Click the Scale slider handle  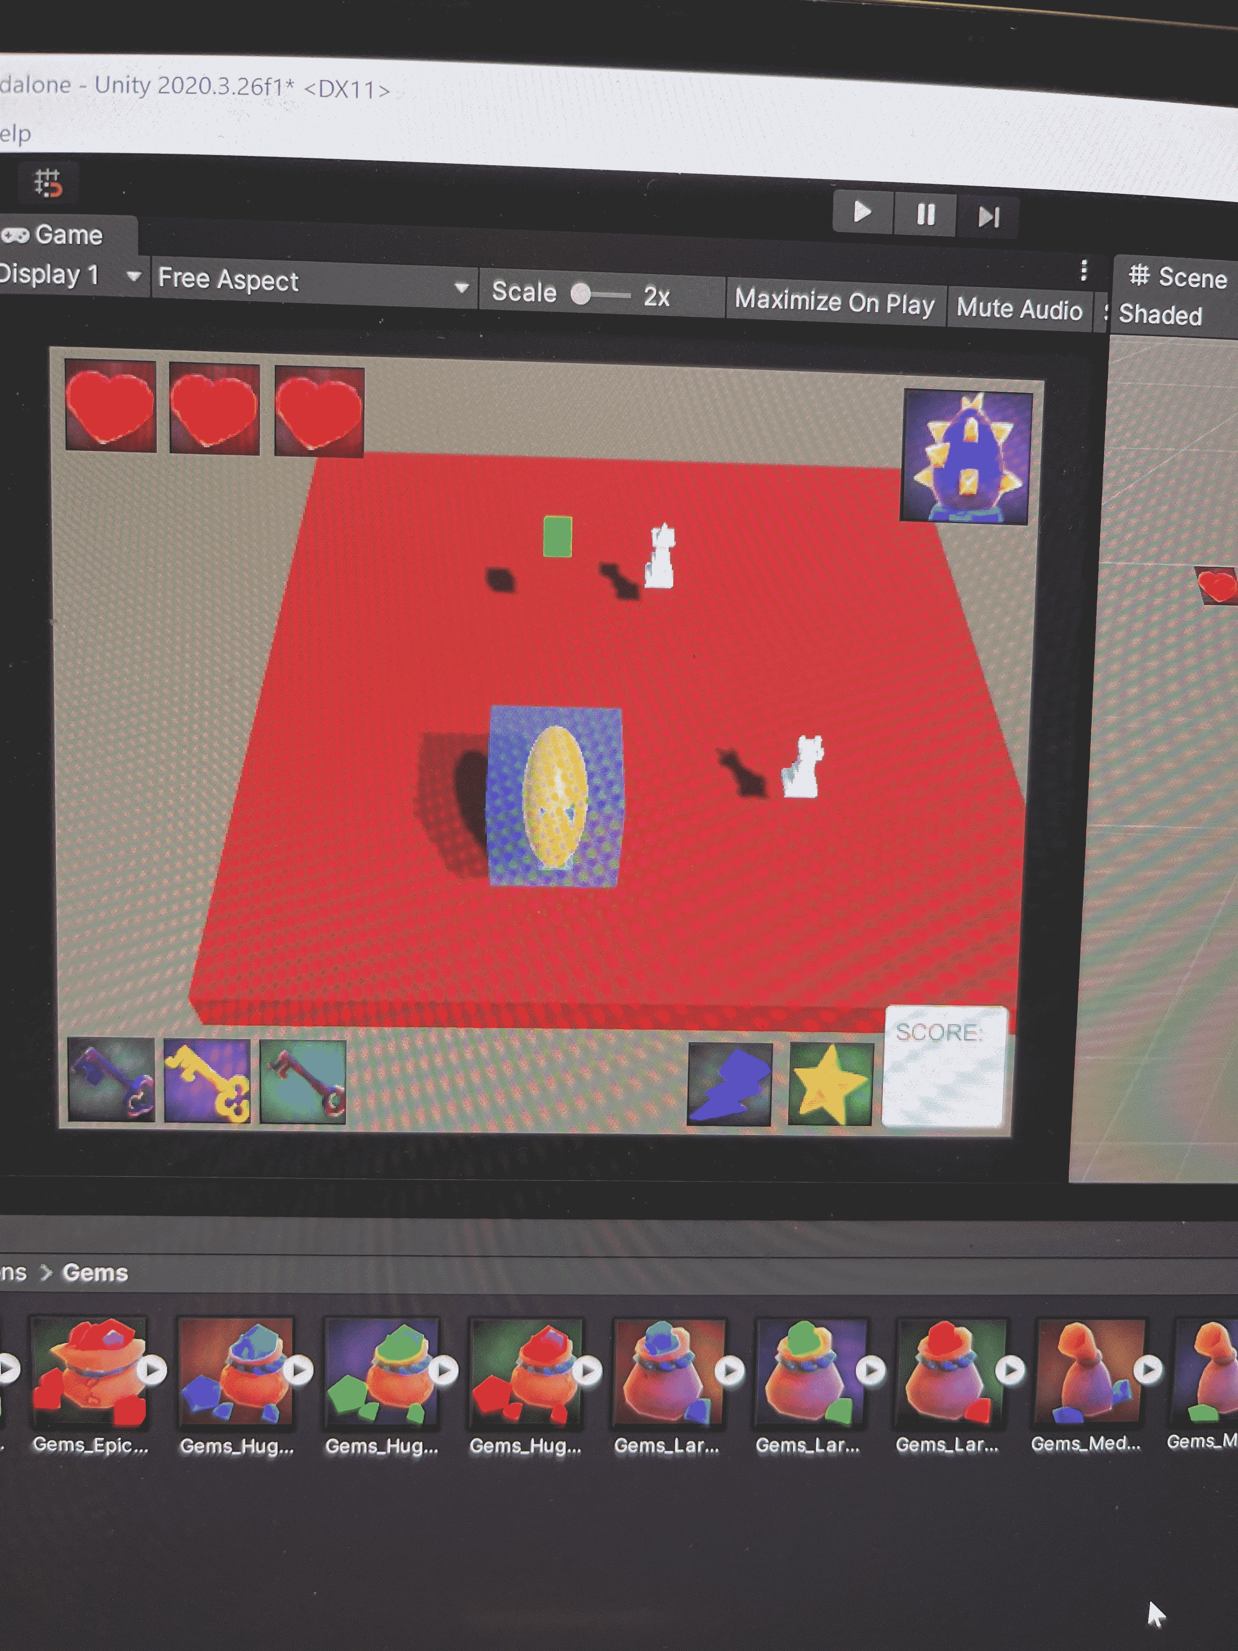[581, 293]
